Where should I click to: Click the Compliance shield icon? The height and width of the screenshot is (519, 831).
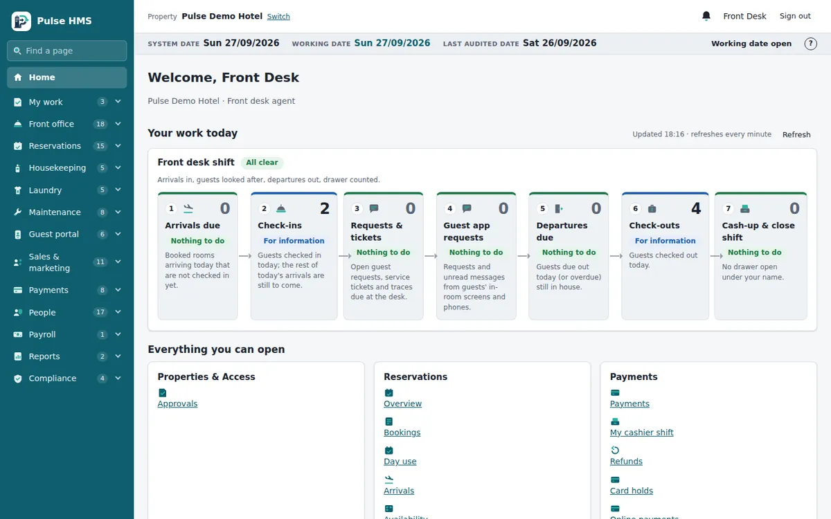click(x=18, y=379)
